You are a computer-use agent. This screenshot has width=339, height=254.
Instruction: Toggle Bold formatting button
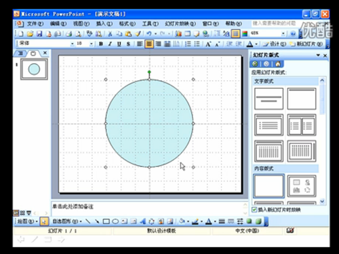(x=101, y=44)
